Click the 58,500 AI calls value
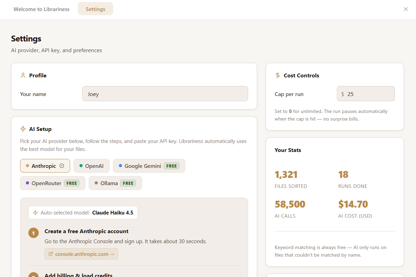 tap(290, 204)
